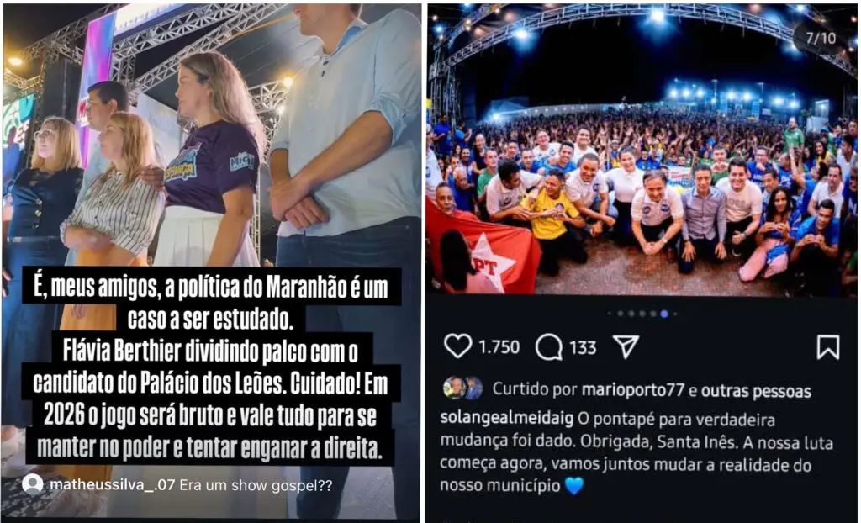Image resolution: width=861 pixels, height=523 pixels.
Task: Tap the paper plane share icon
Action: click(x=626, y=346)
